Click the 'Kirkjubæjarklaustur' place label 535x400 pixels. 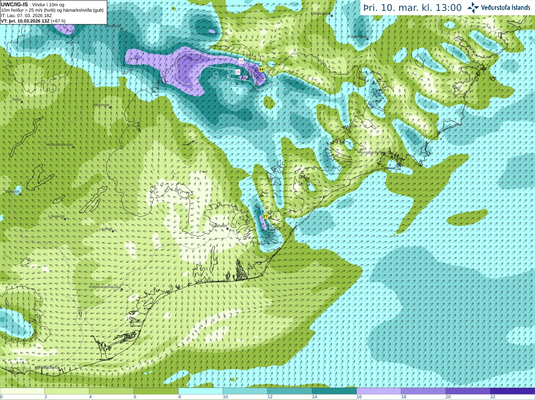[x=105, y=287]
